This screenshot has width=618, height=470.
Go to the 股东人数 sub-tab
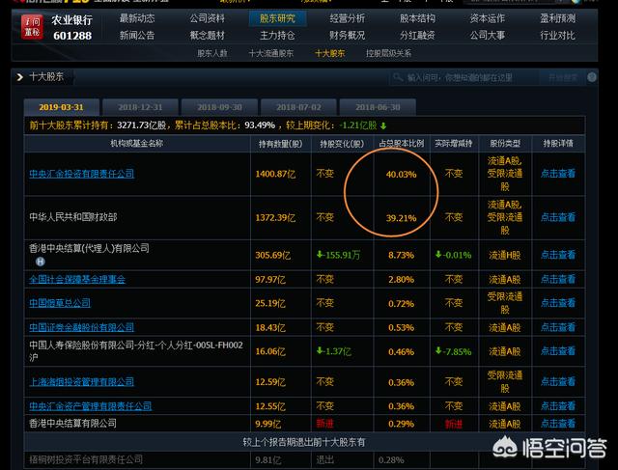click(212, 53)
